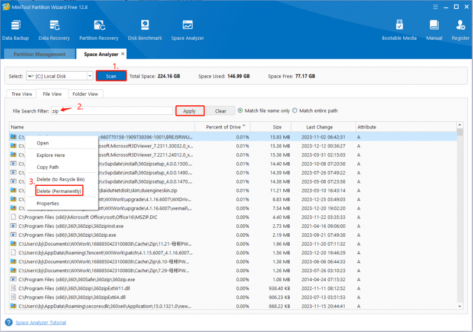Select the file icon of the MSZIP.DIC row
This screenshot has width=473, height=332.
[x=13, y=217]
